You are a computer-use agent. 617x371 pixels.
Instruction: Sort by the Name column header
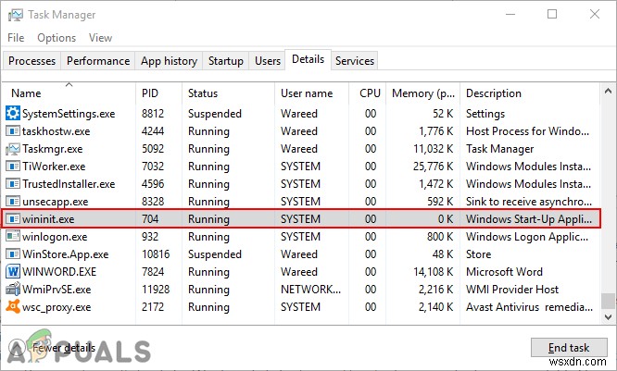click(x=69, y=93)
